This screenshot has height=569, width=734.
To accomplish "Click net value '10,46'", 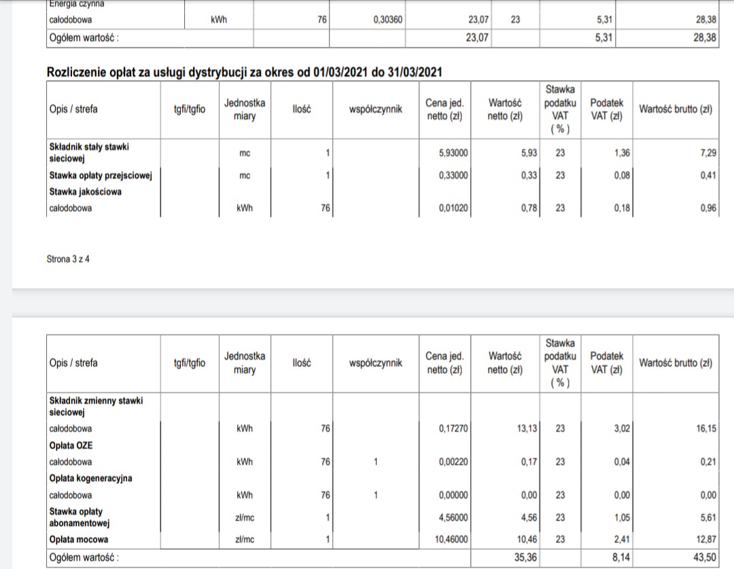I will tap(527, 540).
